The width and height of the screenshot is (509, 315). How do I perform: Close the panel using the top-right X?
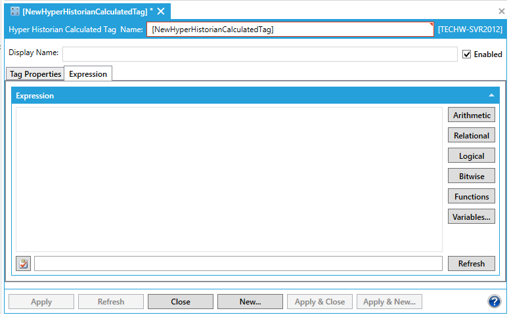[502, 11]
